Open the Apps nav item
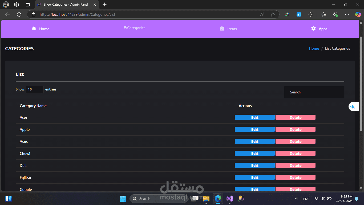Image resolution: width=364 pixels, height=205 pixels. tap(319, 29)
